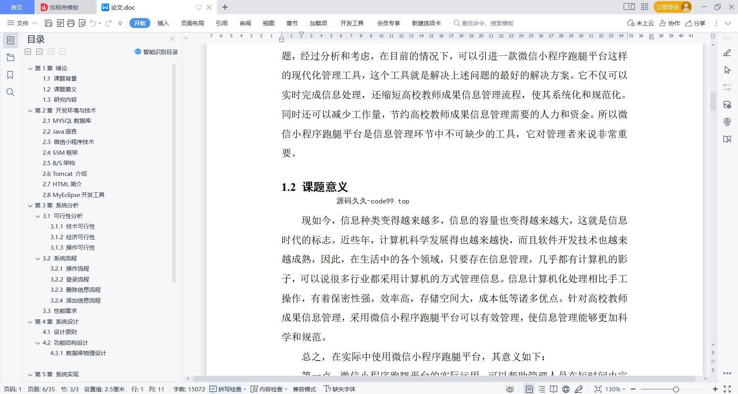Open quick access toolbar customize arrow
The height and width of the screenshot is (394, 738).
pyautogui.click(x=120, y=23)
